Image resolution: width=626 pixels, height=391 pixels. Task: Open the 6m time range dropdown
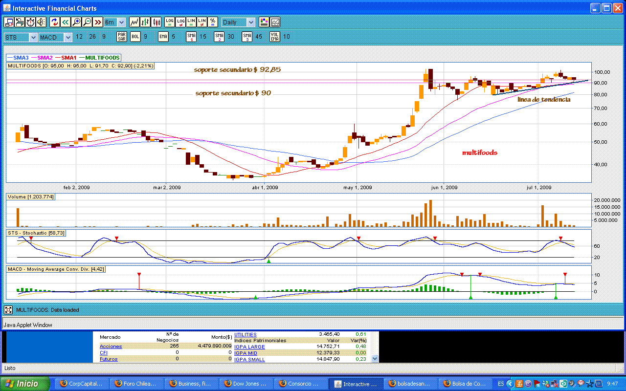click(121, 22)
